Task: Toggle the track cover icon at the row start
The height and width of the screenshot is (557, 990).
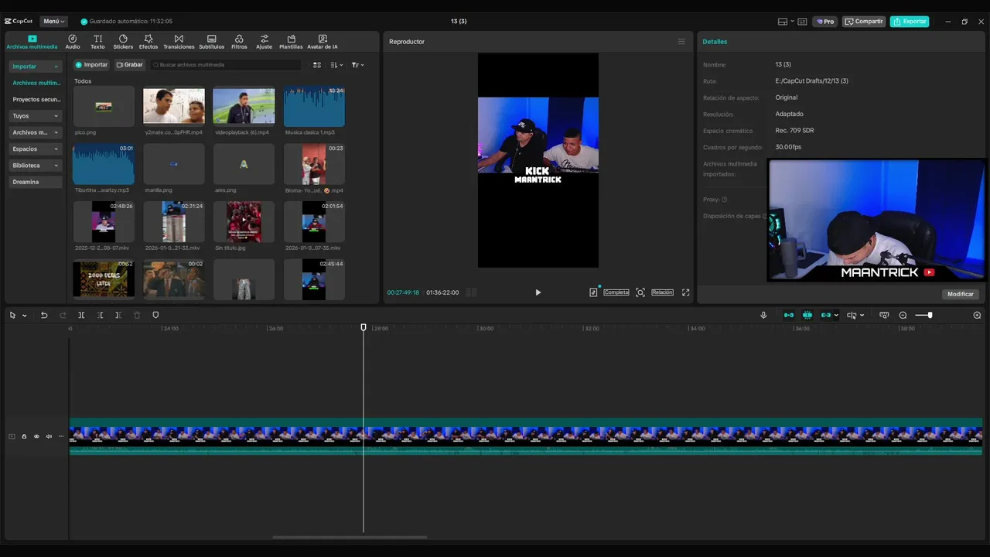Action: tap(12, 436)
